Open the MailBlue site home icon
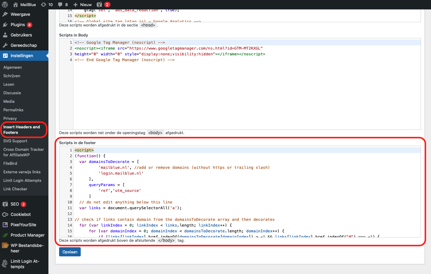431x274 pixels. 16,5
